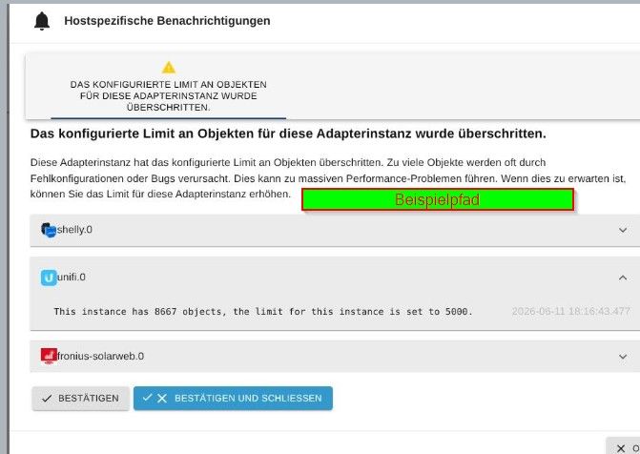640x454 pixels.
Task: Click the shelly.0 adapter icon
Action: click(x=49, y=230)
